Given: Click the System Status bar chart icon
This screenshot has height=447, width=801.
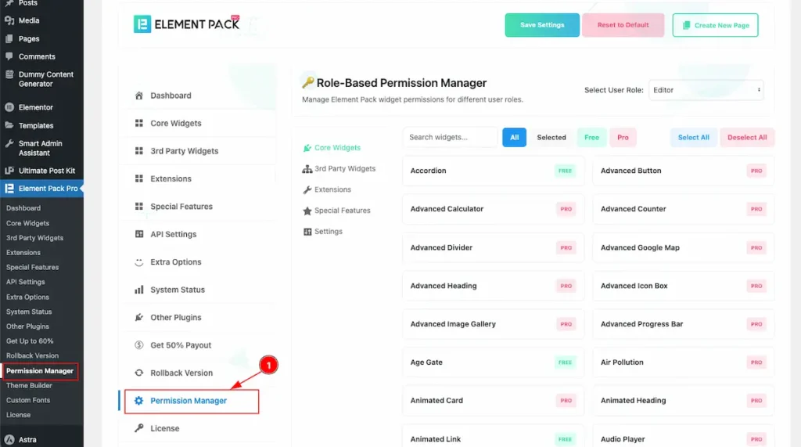Looking at the screenshot, I should (139, 290).
